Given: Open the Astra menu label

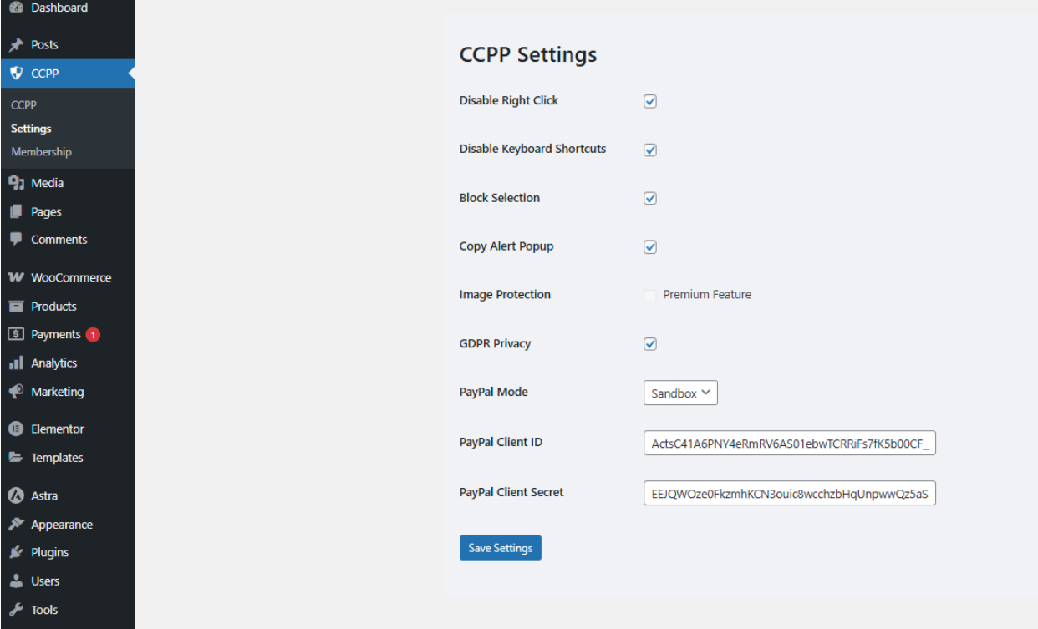Looking at the screenshot, I should (44, 495).
